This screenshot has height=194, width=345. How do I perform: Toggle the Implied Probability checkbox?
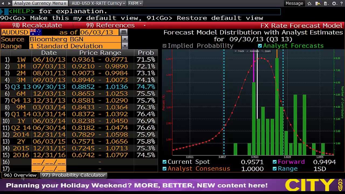click(x=164, y=46)
